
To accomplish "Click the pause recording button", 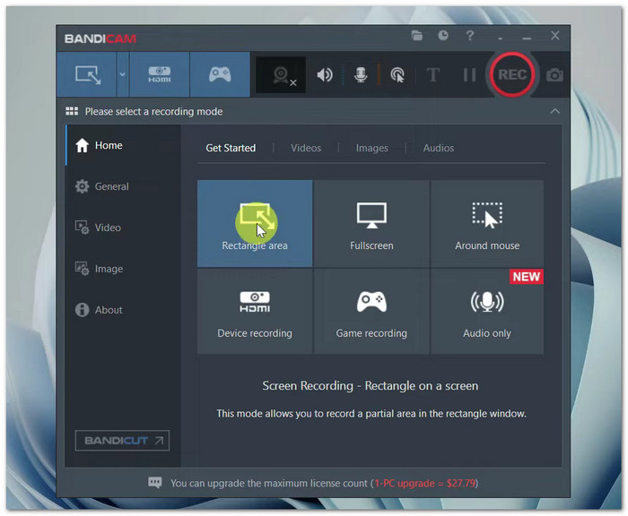I will click(x=469, y=74).
